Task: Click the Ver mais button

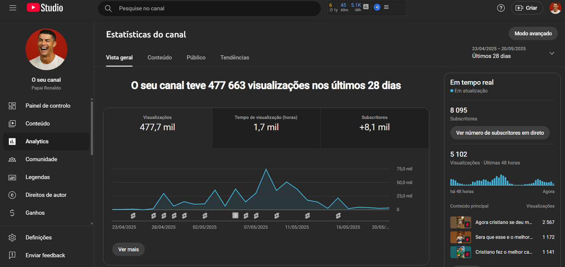Action: tap(129, 249)
